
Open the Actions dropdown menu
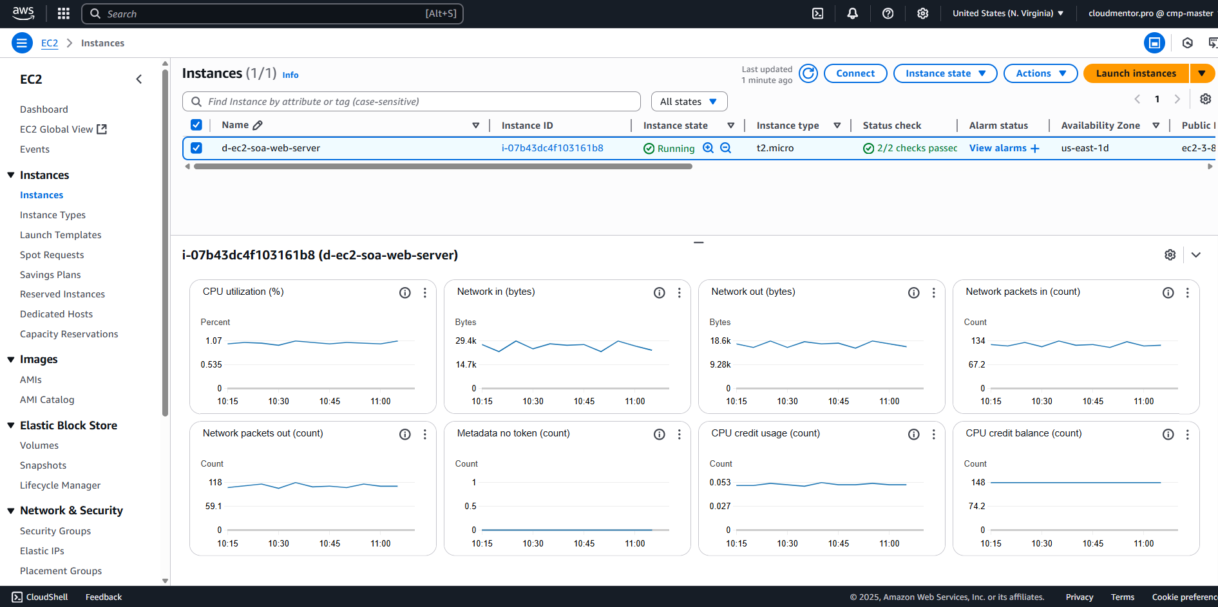pos(1040,73)
